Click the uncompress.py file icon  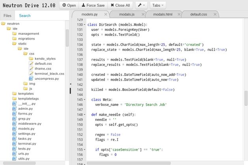31,79
